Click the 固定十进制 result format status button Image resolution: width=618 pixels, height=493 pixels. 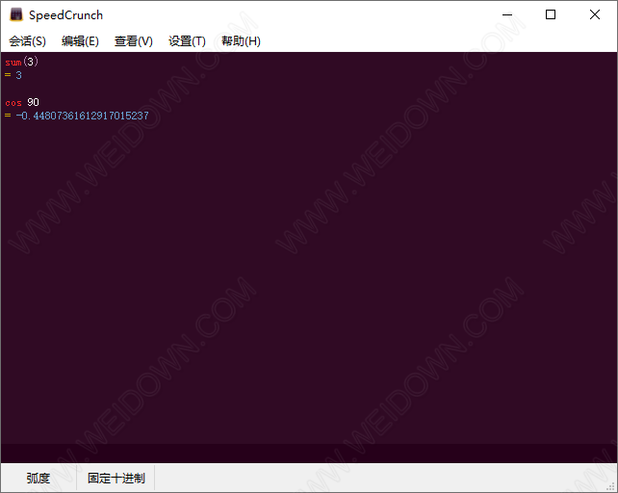pyautogui.click(x=116, y=479)
